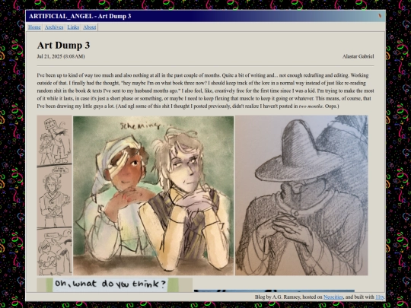Go to the Archives page

tap(54, 27)
